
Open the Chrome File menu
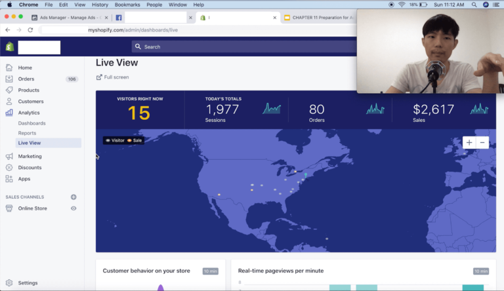tap(49, 5)
